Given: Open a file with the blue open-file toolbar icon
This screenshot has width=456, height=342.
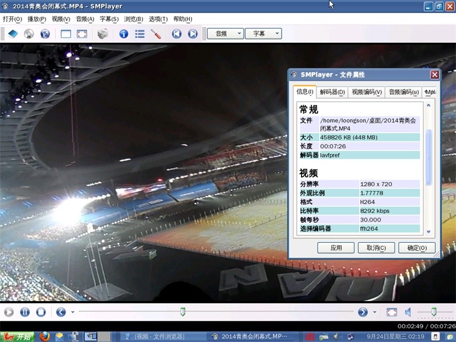Looking at the screenshot, I should pyautogui.click(x=13, y=34).
